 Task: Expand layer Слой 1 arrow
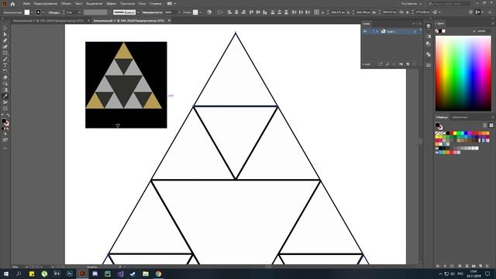point(377,31)
